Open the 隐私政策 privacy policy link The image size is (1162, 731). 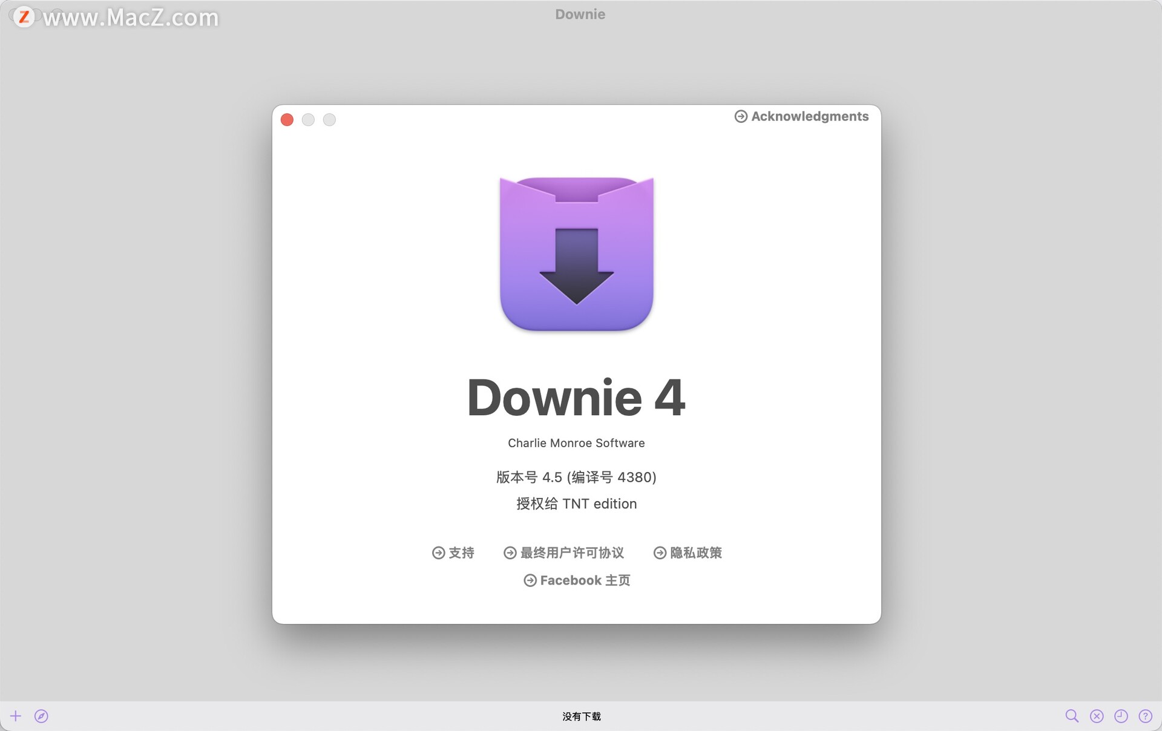[x=688, y=552]
